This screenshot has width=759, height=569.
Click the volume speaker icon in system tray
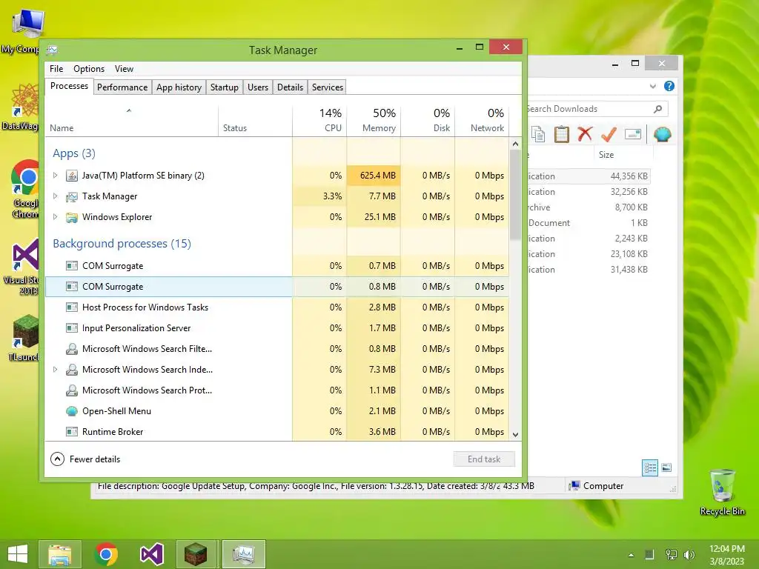(689, 554)
